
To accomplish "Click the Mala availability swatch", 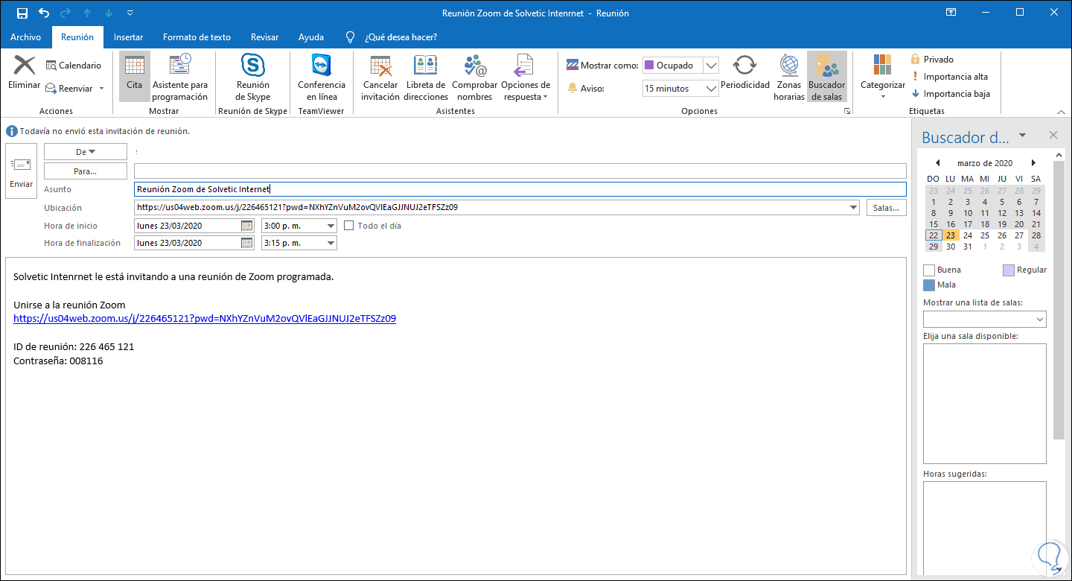I will [x=929, y=285].
